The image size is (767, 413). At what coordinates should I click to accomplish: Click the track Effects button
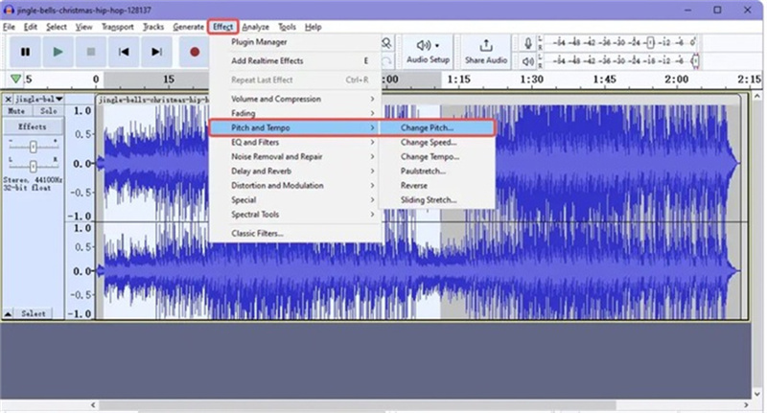point(32,126)
